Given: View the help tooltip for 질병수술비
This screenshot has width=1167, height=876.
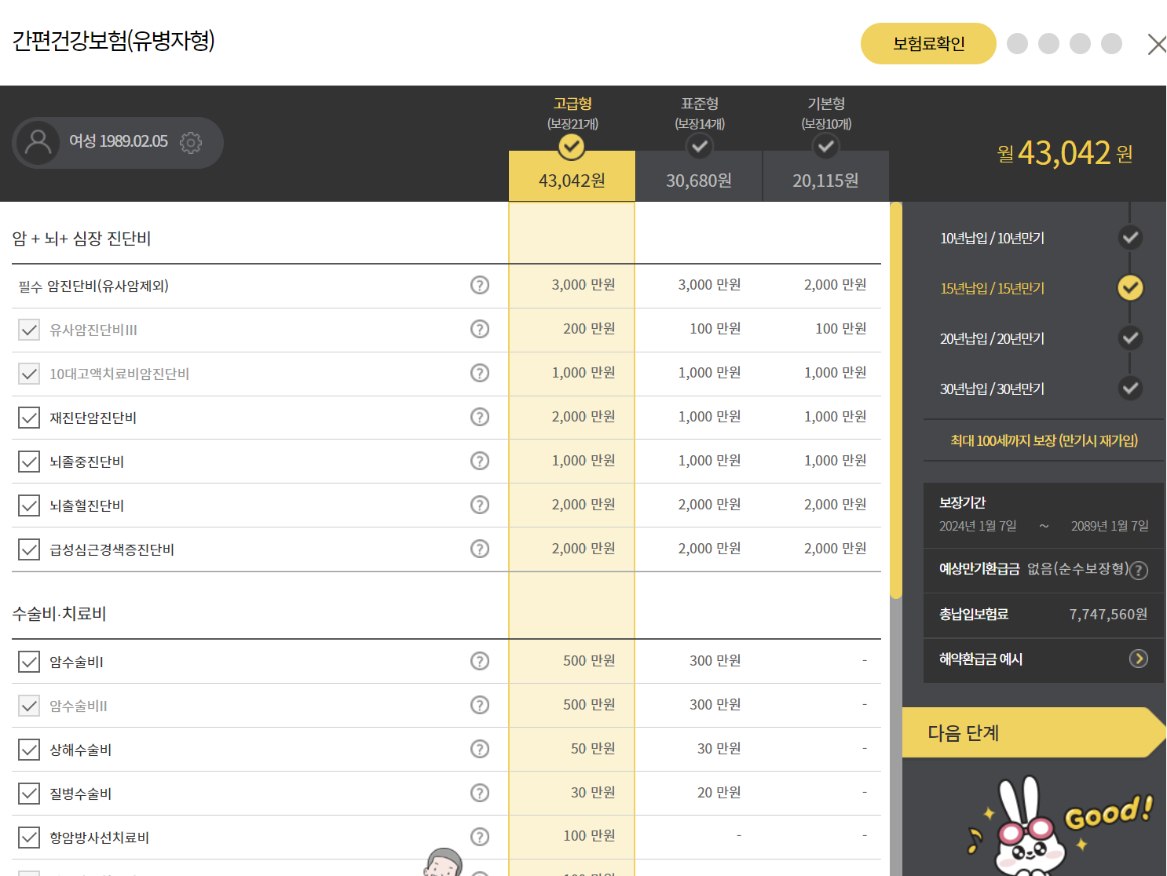Looking at the screenshot, I should 480,793.
